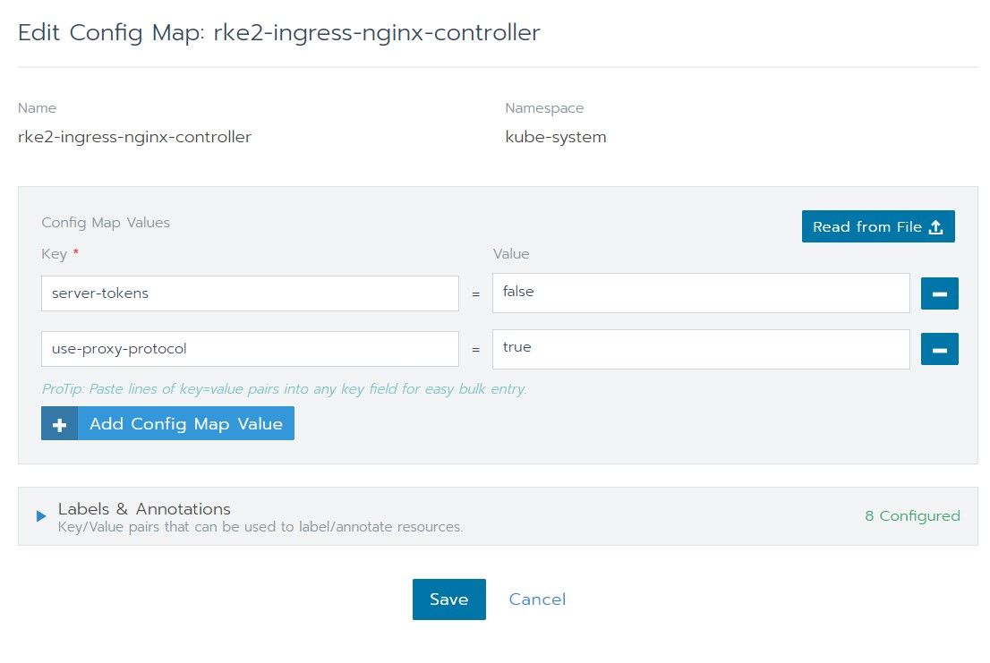Click the upload icon in Read from File

[936, 227]
